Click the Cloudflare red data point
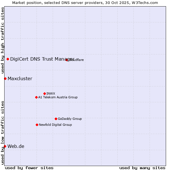The width and height of the screenshot is (170, 170). 67,60
